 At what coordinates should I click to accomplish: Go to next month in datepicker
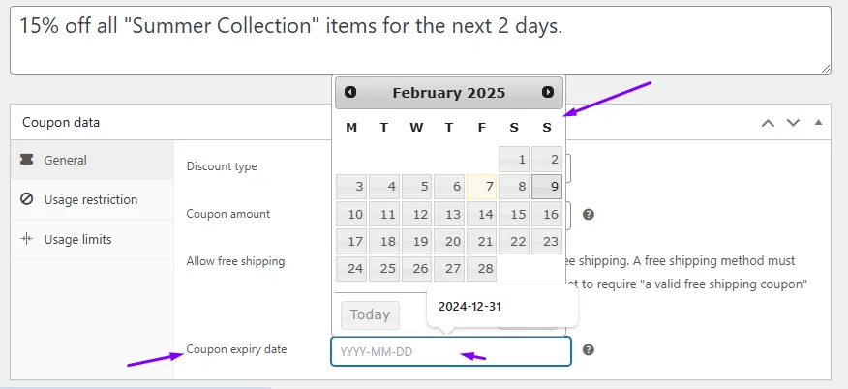point(548,92)
